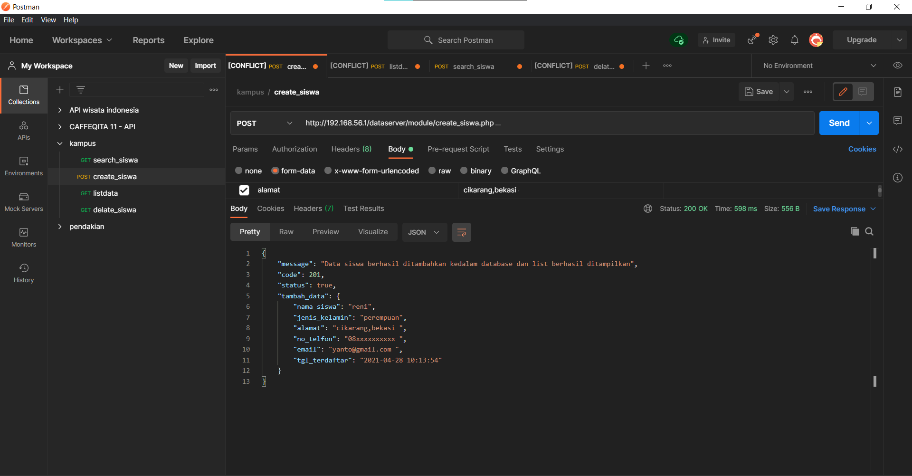Expand API wisata indonesia collection
This screenshot has width=912, height=476.
(60, 110)
